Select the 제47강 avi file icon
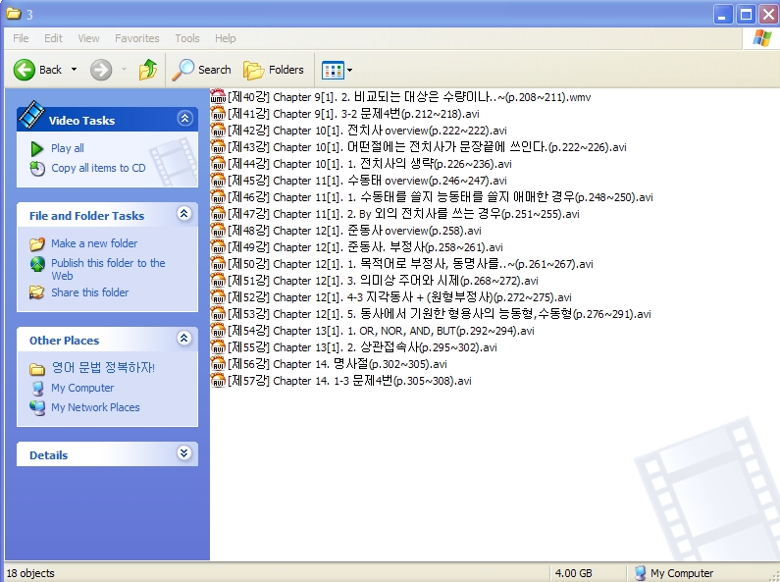 pyautogui.click(x=218, y=213)
